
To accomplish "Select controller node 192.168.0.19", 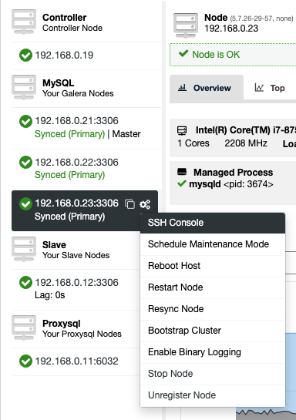I will click(64, 55).
